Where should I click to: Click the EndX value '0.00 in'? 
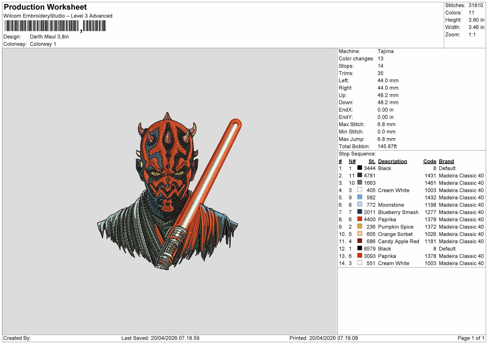(x=385, y=110)
